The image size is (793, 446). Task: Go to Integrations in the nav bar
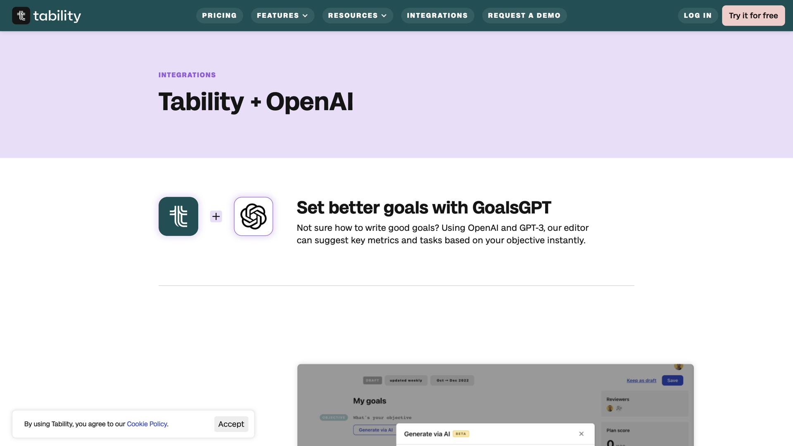[437, 16]
